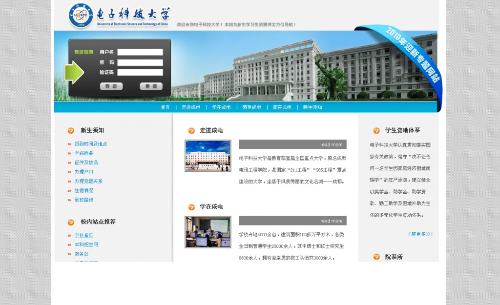Select 家在成电 in the navigation bar
Image resolution: width=500 pixels, height=305 pixels.
[x=282, y=107]
